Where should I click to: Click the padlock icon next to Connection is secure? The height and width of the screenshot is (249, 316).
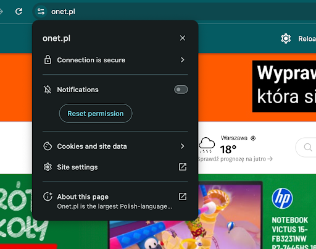click(x=48, y=60)
